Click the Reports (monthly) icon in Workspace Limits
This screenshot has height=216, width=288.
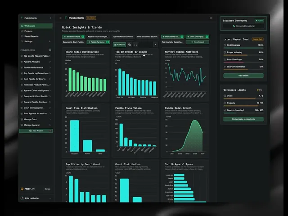tap(225, 110)
